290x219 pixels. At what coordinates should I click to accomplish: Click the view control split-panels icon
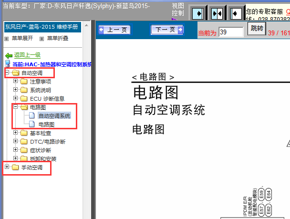click(x=217, y=13)
